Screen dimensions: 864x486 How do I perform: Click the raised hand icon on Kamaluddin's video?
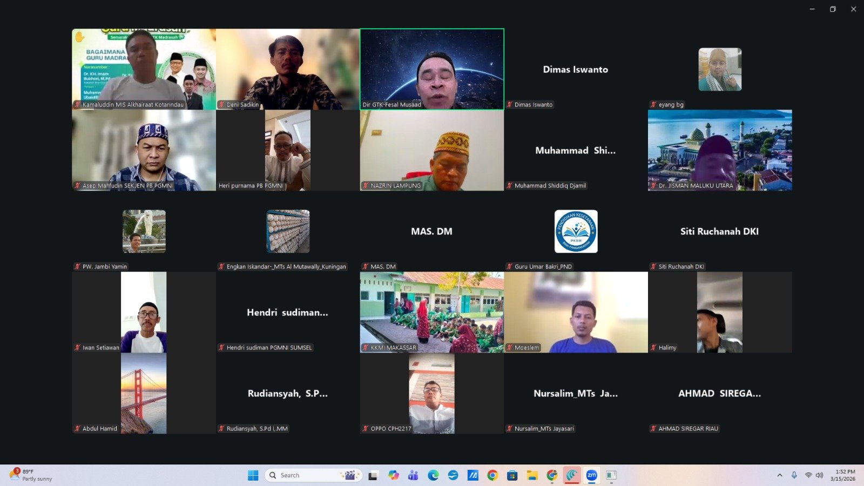[x=80, y=37]
